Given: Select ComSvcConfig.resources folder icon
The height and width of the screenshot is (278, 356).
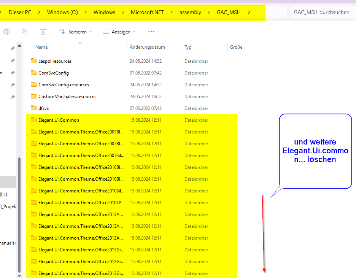Looking at the screenshot, I should click(34, 84).
